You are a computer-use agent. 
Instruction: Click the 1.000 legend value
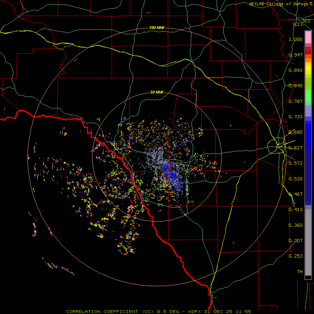pyautogui.click(x=296, y=39)
